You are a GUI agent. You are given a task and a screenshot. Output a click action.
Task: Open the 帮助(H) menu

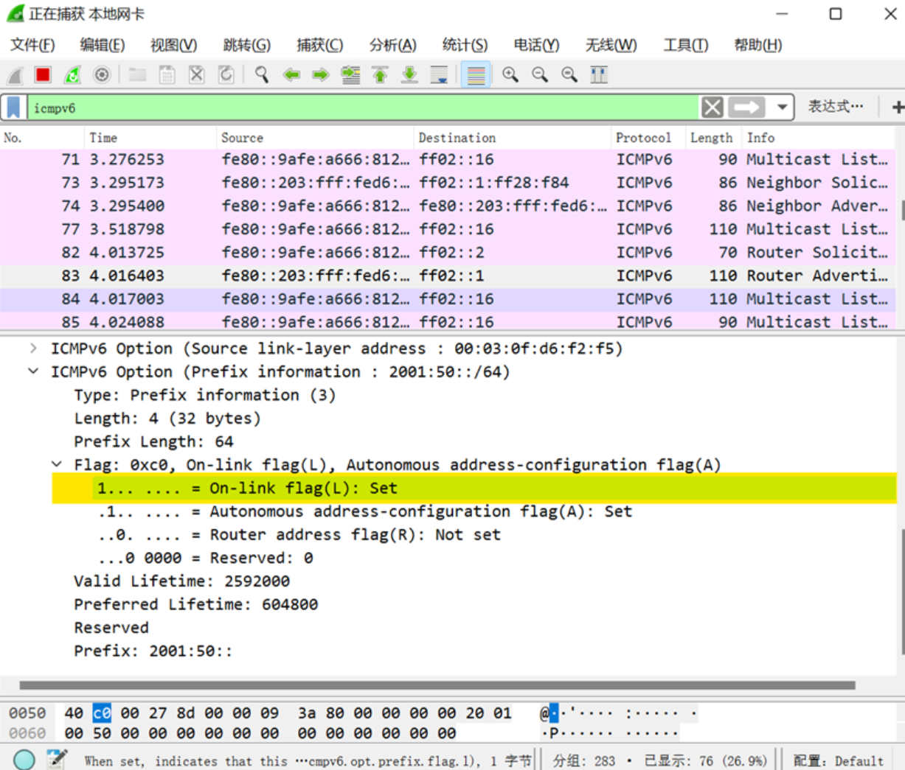tap(757, 45)
